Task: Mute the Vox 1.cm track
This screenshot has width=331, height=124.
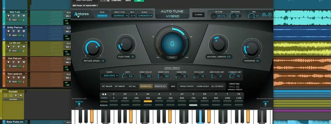Action: pos(23,16)
